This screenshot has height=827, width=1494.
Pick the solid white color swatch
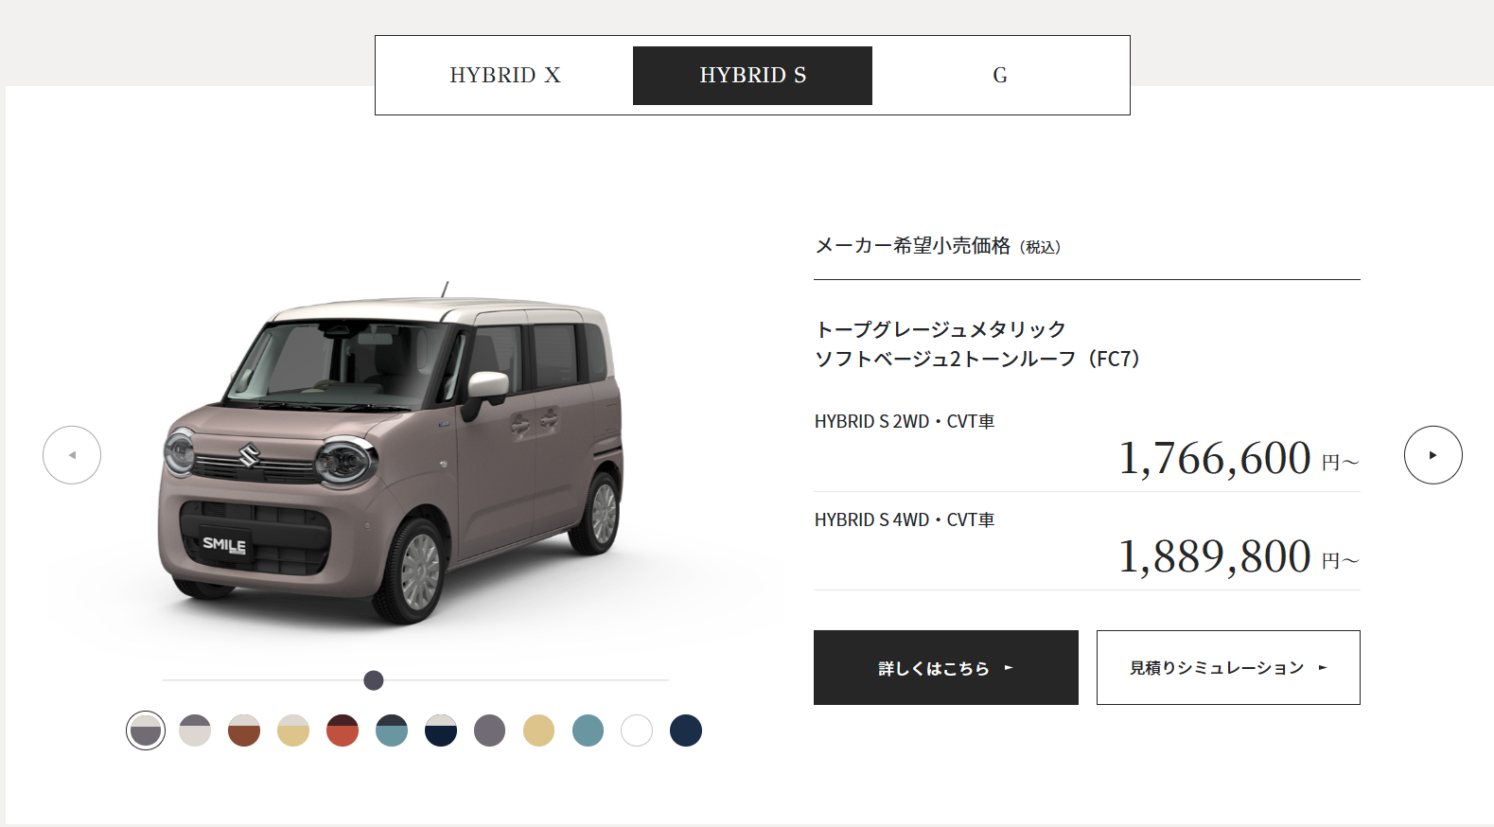coord(637,730)
